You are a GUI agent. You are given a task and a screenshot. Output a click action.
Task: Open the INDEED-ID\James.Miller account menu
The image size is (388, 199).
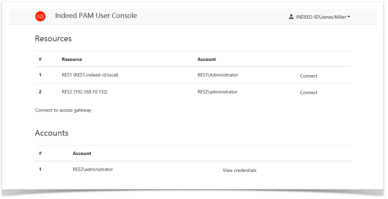321,16
